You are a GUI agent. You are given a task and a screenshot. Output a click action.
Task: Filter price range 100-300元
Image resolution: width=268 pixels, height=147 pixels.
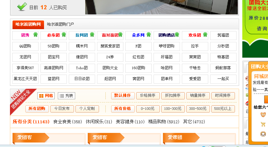point(173,109)
